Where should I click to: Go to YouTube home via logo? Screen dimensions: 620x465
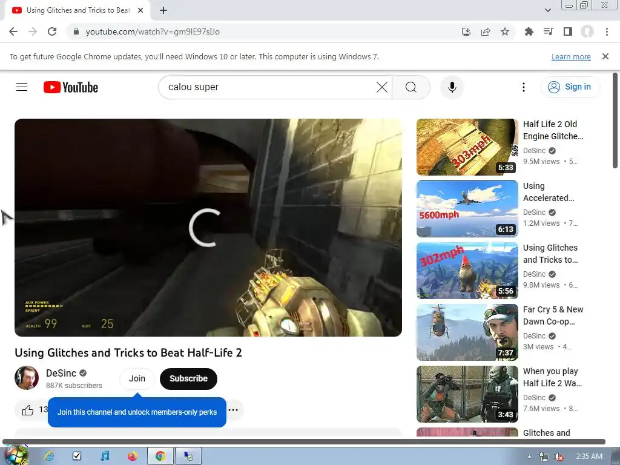71,87
